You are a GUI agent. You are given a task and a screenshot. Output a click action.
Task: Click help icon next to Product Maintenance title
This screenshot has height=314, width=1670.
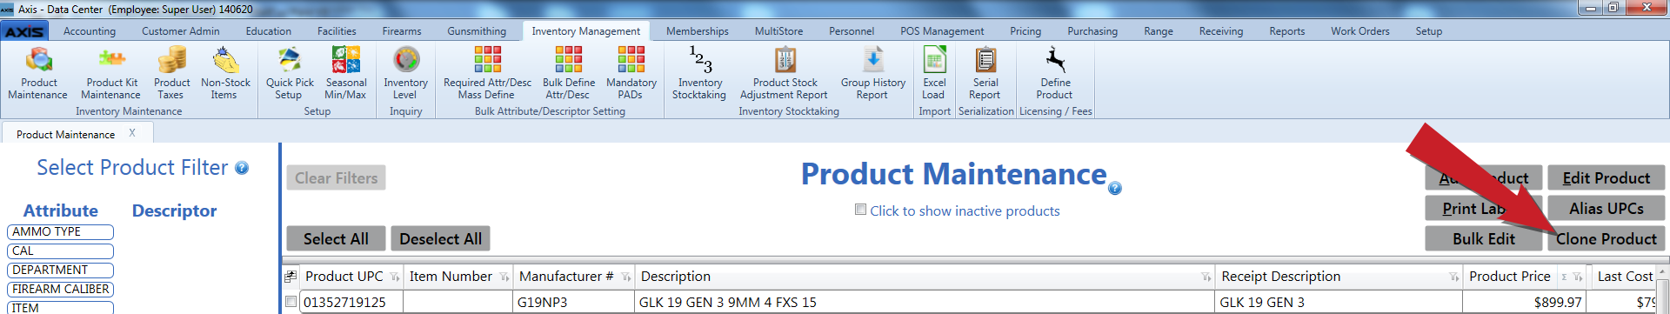click(1115, 188)
